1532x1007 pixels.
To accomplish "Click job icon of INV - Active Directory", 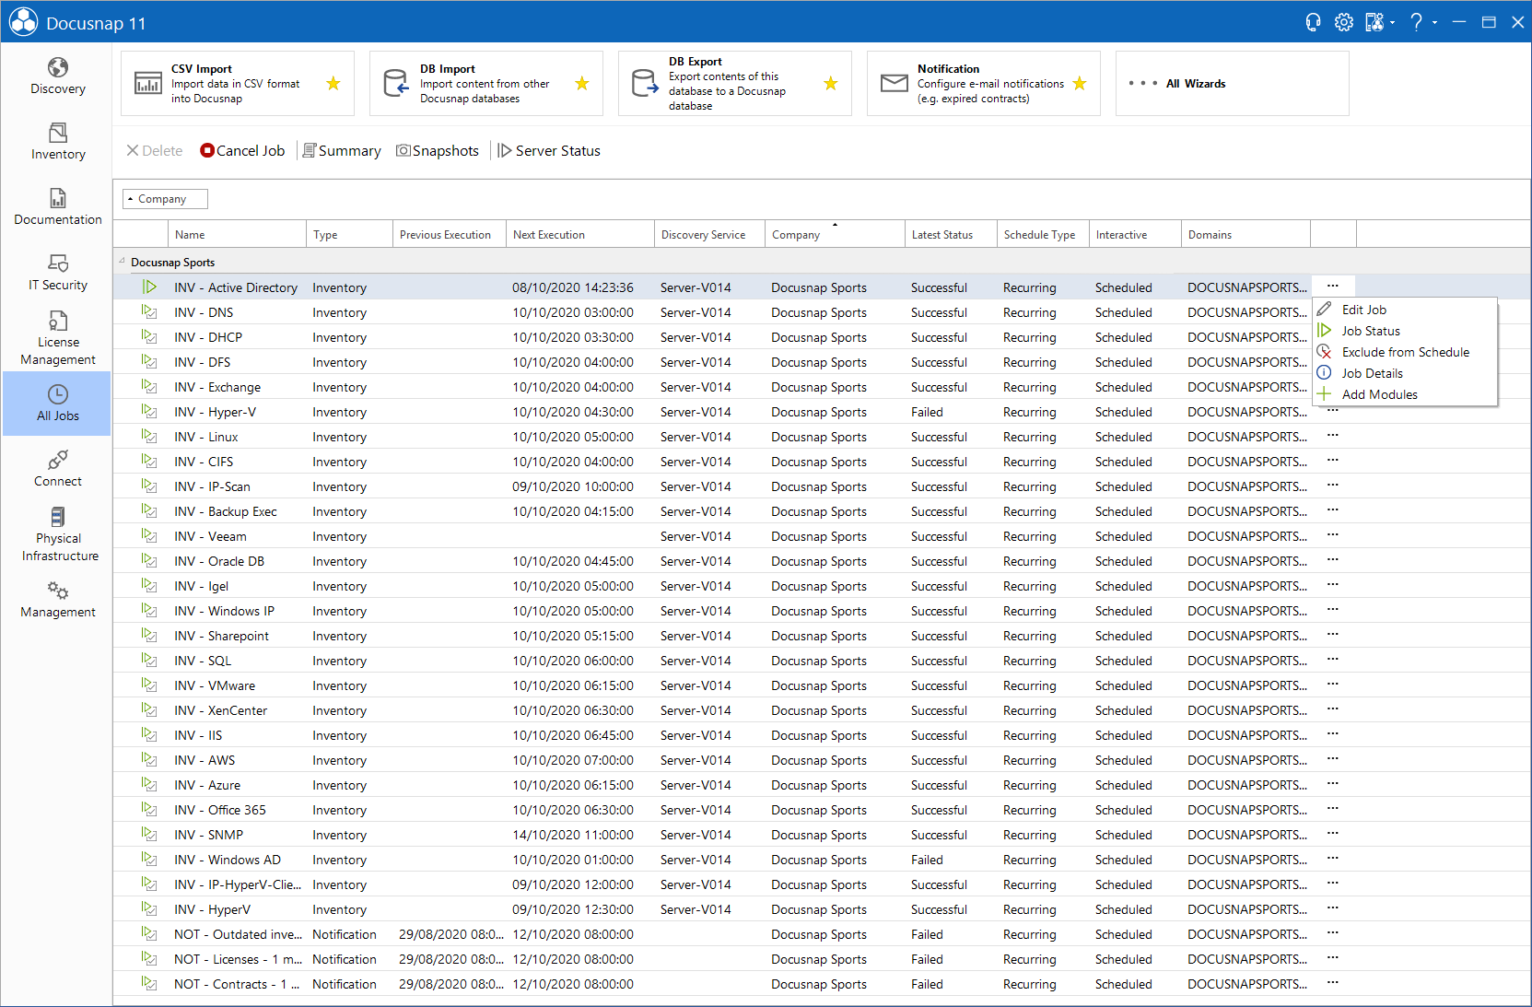I will 149,287.
